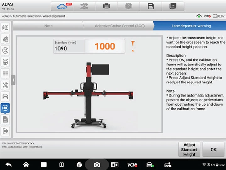Click the Standard (mm) 1090 field
The height and width of the screenshot is (170, 226).
click(69, 46)
